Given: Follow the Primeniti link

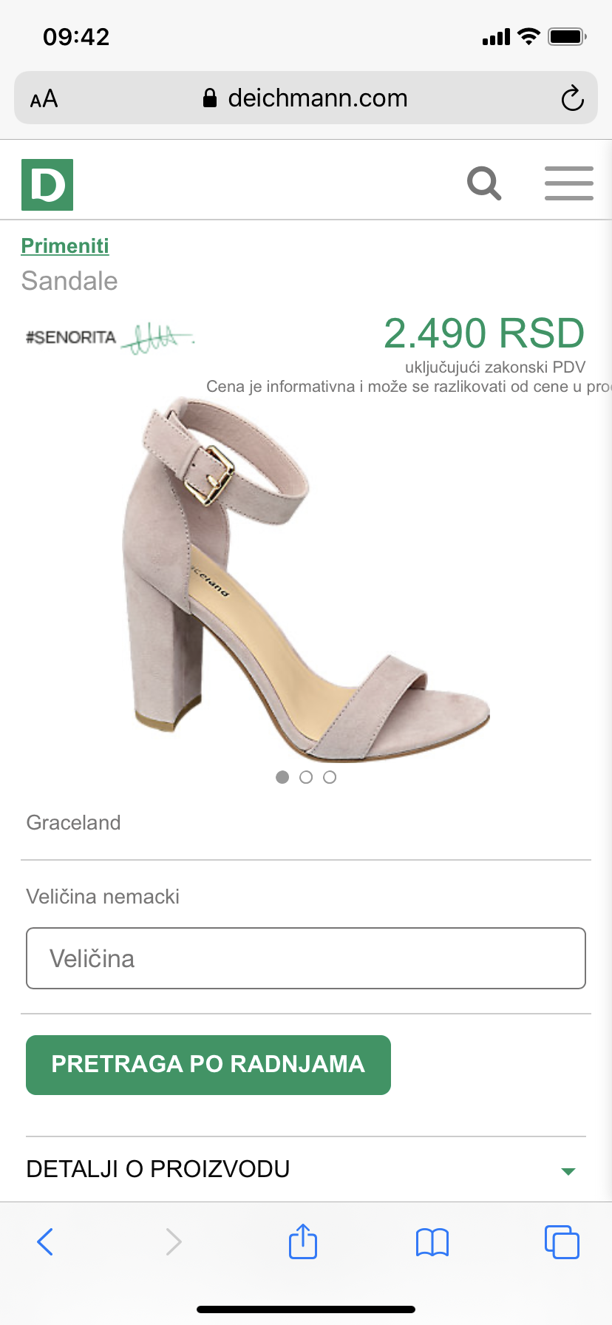Looking at the screenshot, I should [x=65, y=245].
